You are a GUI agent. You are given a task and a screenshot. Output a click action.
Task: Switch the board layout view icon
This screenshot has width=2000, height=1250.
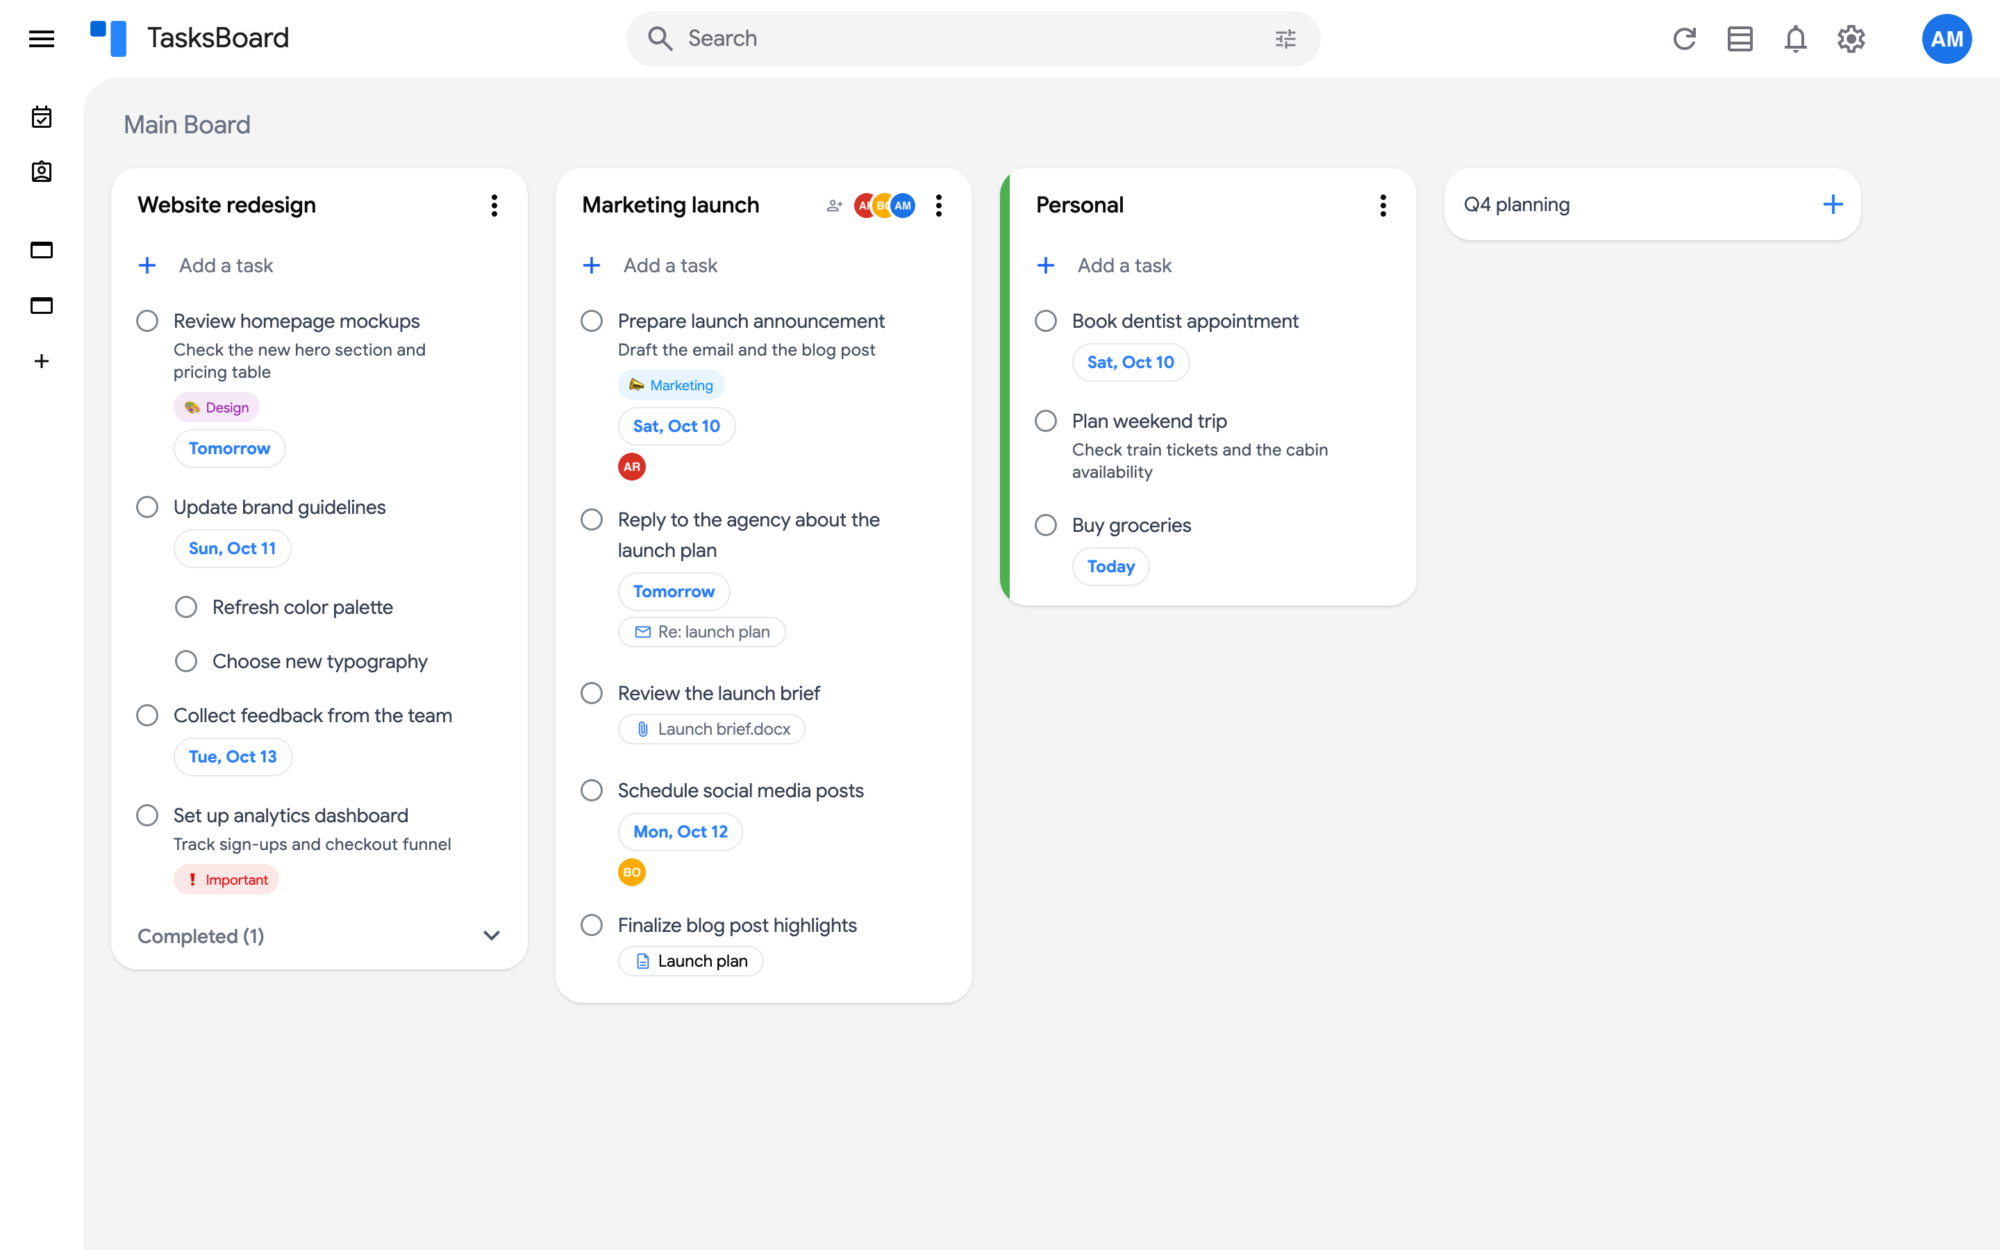pyautogui.click(x=1740, y=39)
